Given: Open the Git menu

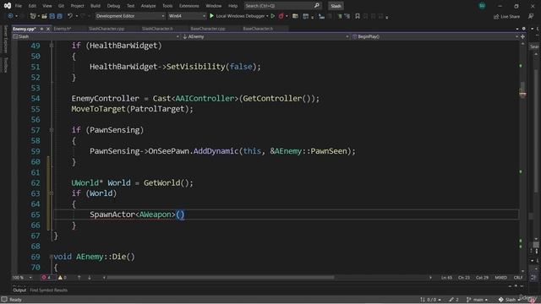Looking at the screenshot, I should (61, 6).
